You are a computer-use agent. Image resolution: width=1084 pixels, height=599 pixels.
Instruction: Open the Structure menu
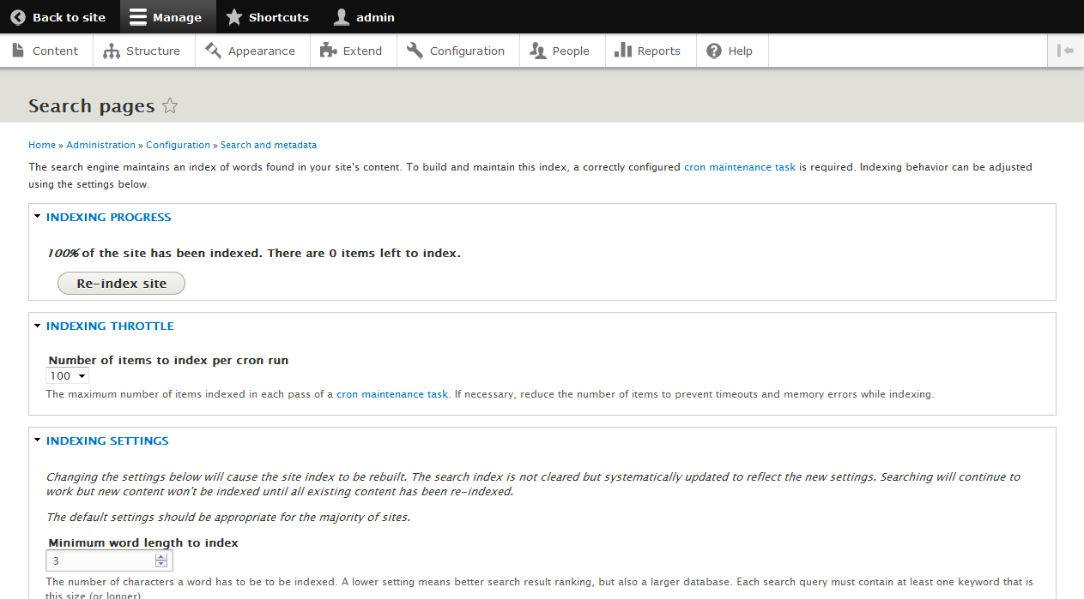(x=142, y=51)
